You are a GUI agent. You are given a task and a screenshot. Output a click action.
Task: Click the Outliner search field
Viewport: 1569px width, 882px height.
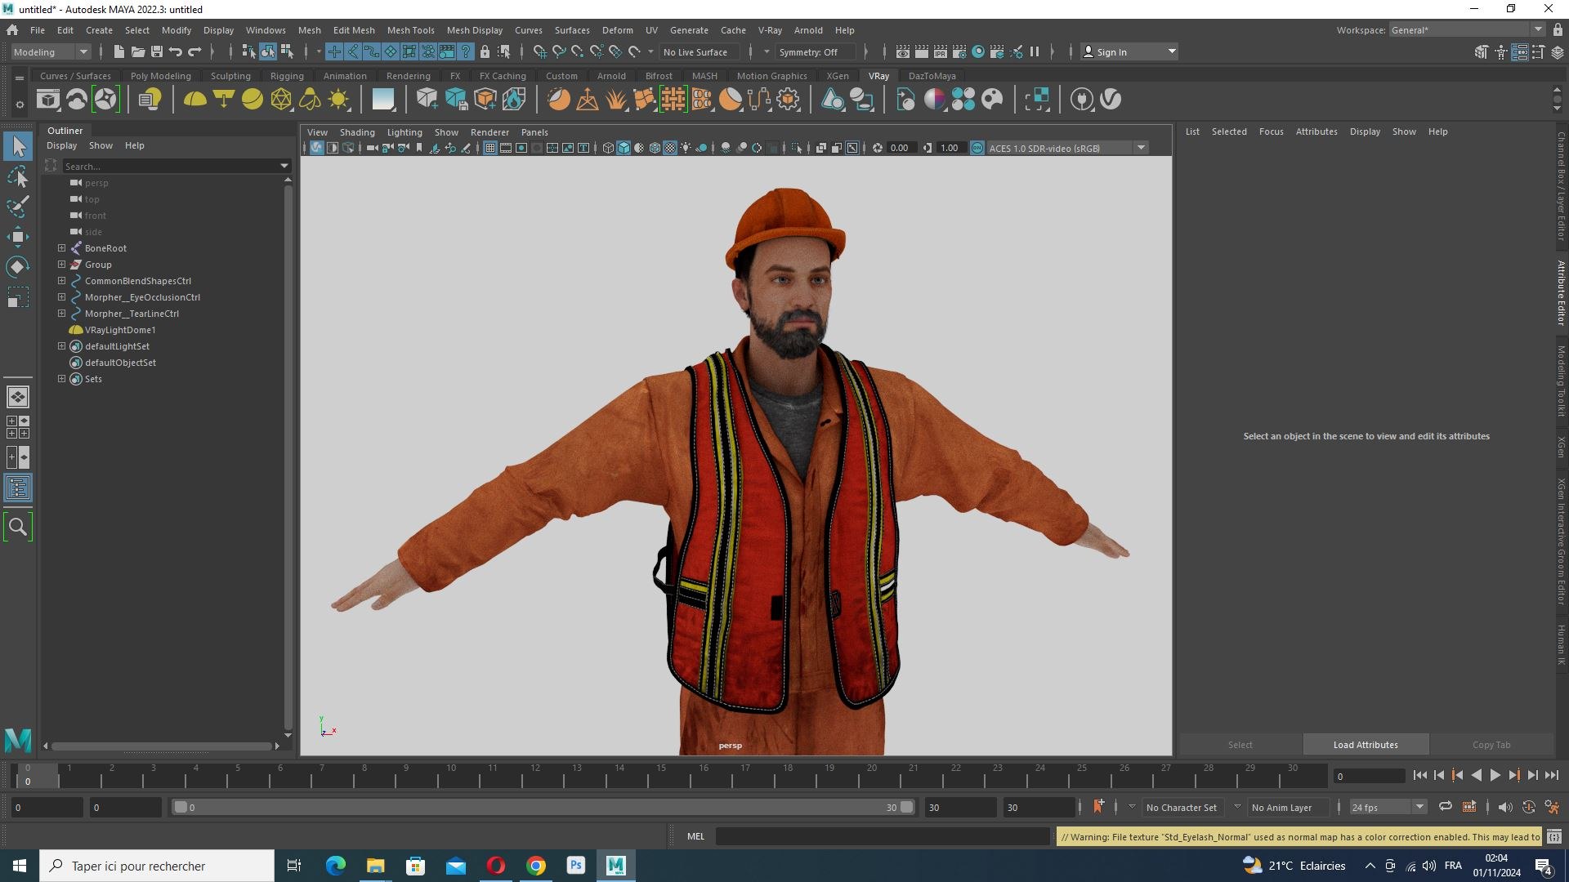coord(175,166)
